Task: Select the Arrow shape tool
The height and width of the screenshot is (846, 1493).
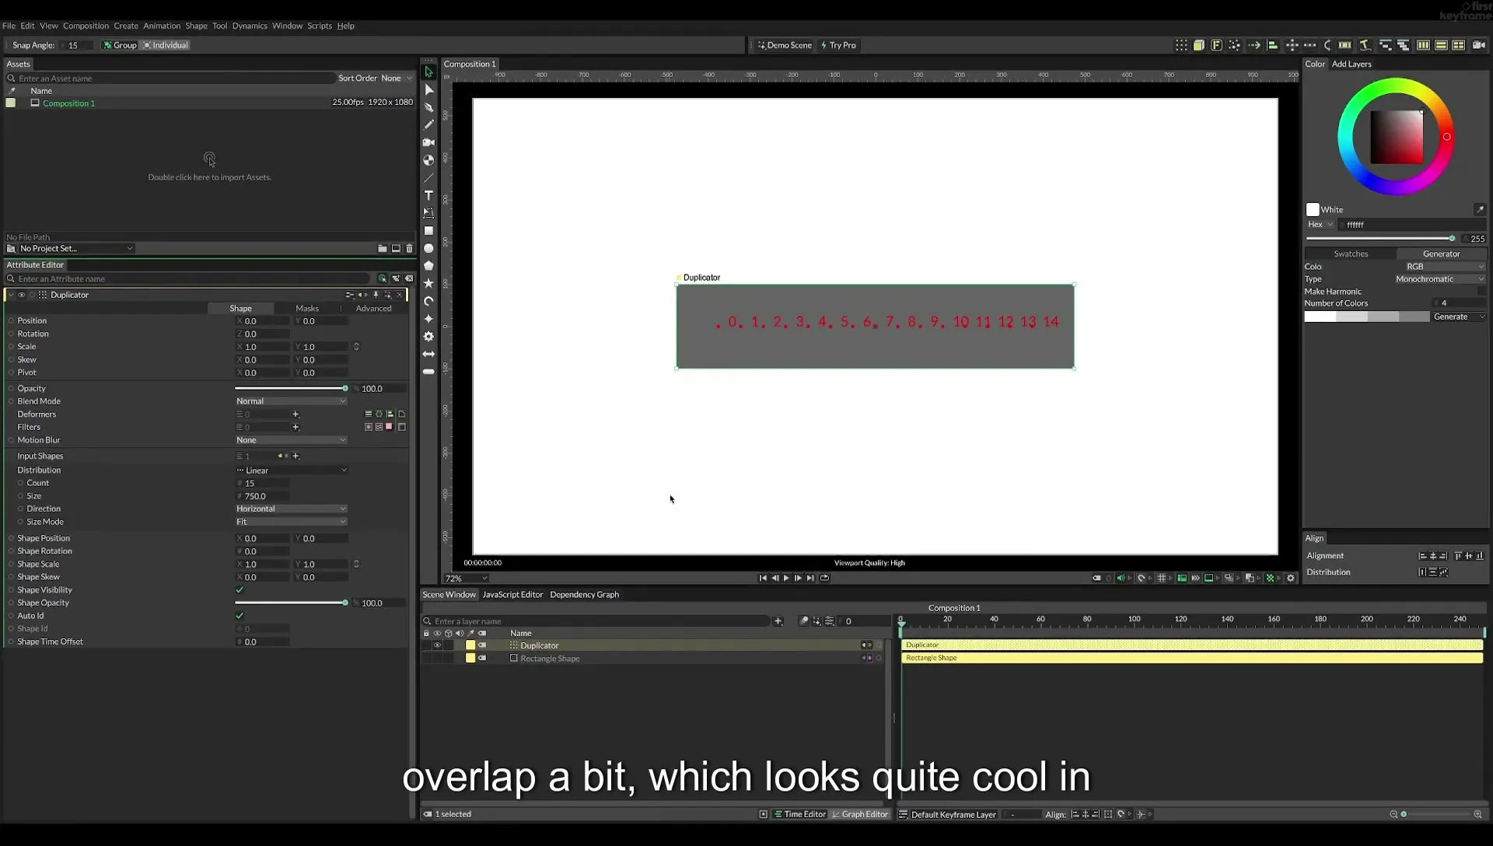Action: tap(428, 355)
